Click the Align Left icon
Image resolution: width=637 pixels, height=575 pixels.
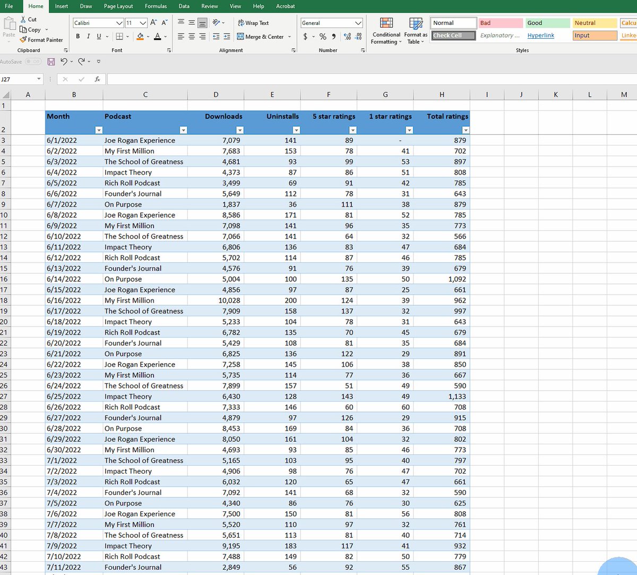(x=181, y=37)
